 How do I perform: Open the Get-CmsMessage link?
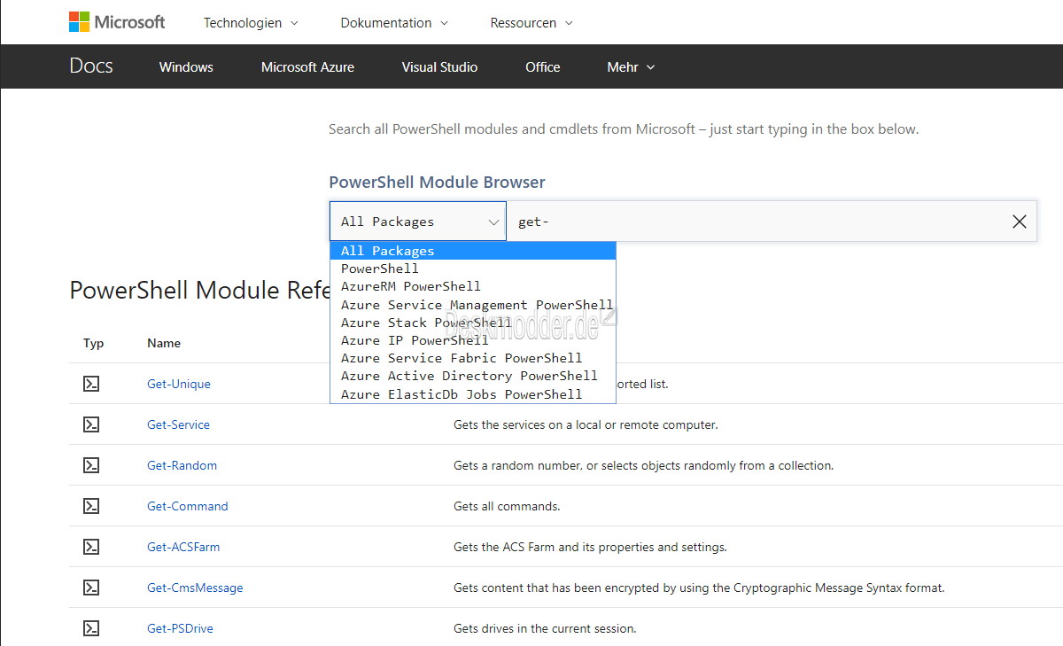point(195,588)
